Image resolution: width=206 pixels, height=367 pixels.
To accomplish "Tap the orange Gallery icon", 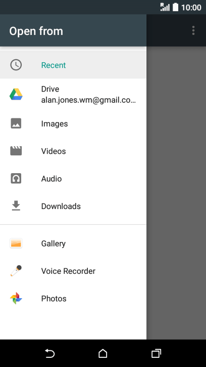I will 16,243.
